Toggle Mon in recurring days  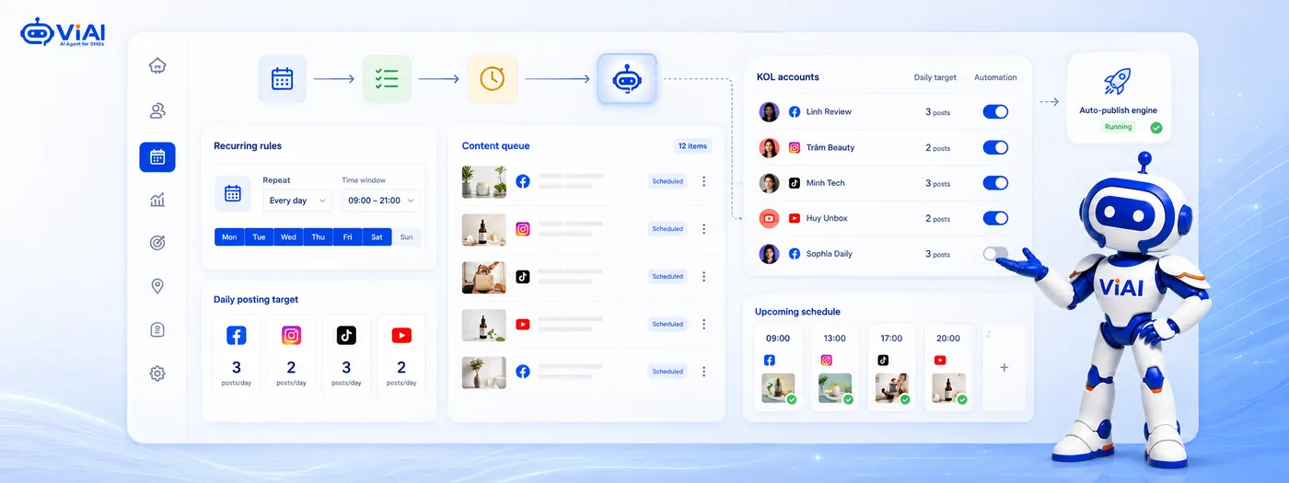(x=229, y=237)
